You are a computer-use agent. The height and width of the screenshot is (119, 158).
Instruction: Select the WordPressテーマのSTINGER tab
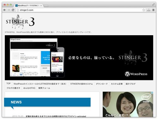pyautogui.click(x=28, y=6)
